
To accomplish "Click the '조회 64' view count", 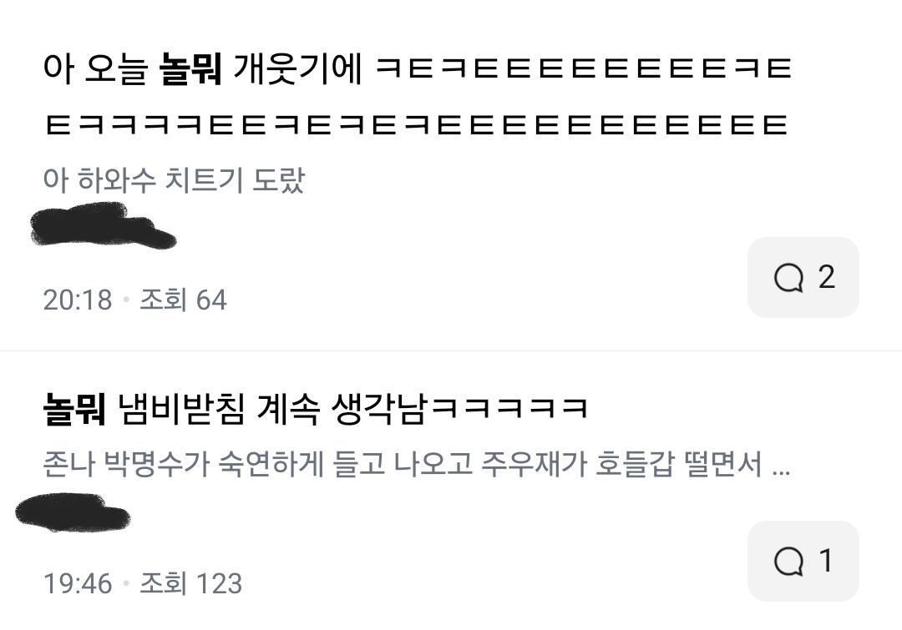I will (184, 300).
